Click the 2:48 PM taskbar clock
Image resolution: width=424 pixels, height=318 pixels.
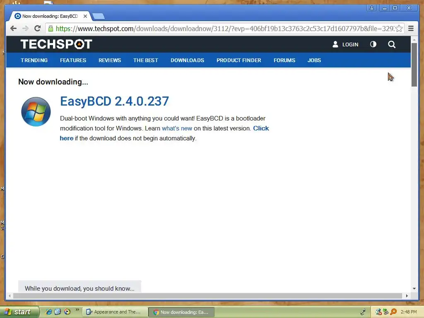409,312
